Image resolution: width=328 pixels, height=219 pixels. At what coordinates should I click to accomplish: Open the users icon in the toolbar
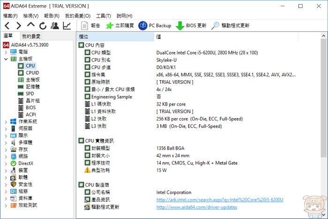[x=55, y=25]
